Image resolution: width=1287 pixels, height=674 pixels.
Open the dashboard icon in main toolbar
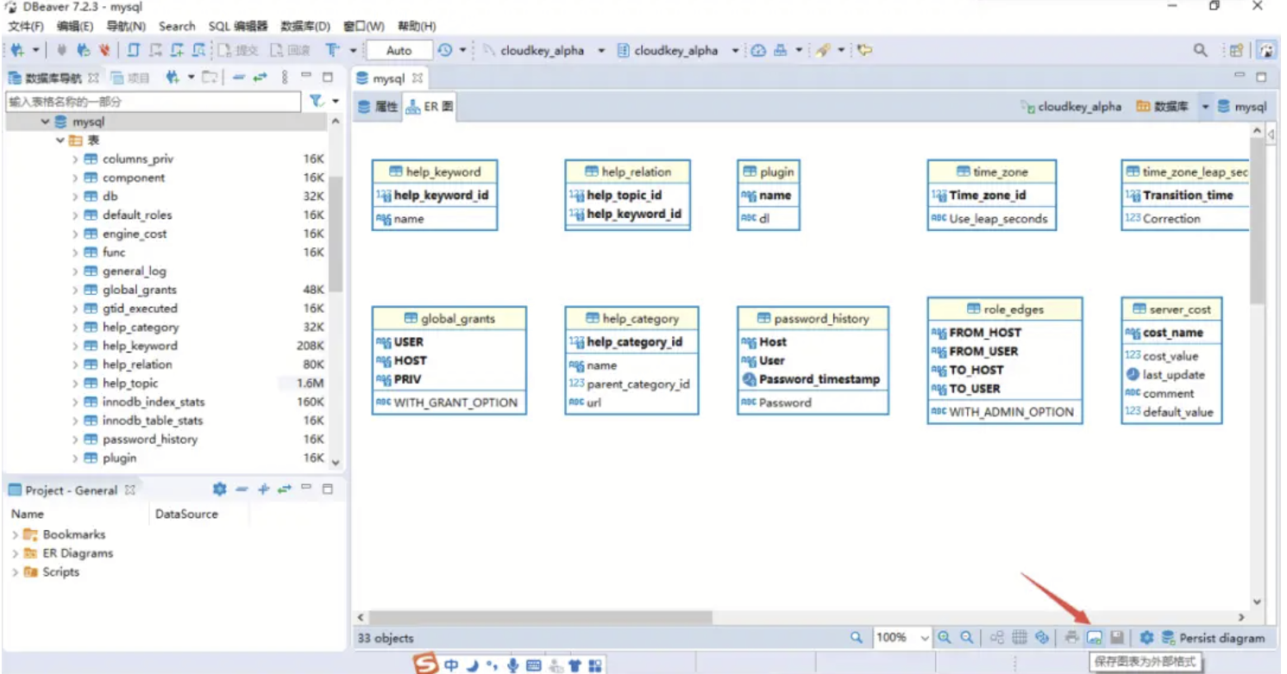758,50
